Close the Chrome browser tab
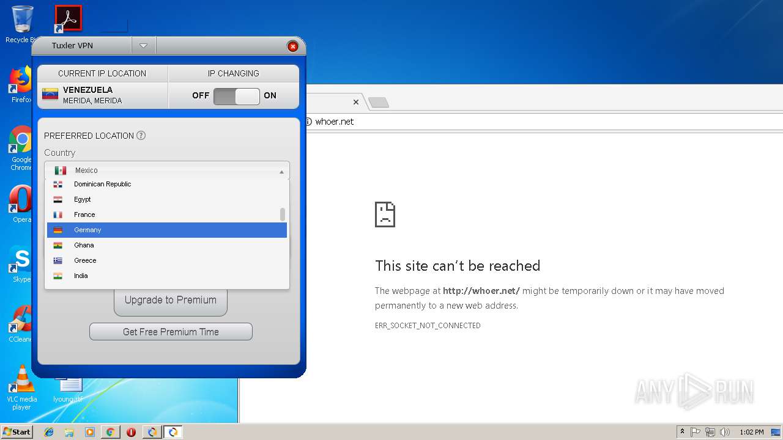 [x=356, y=102]
